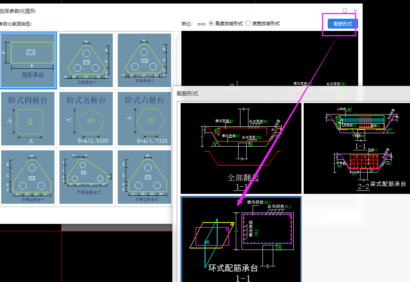Select the 矩形承台 section type thumbnail
Viewport: 410px width, 282px height.
[x=28, y=60]
